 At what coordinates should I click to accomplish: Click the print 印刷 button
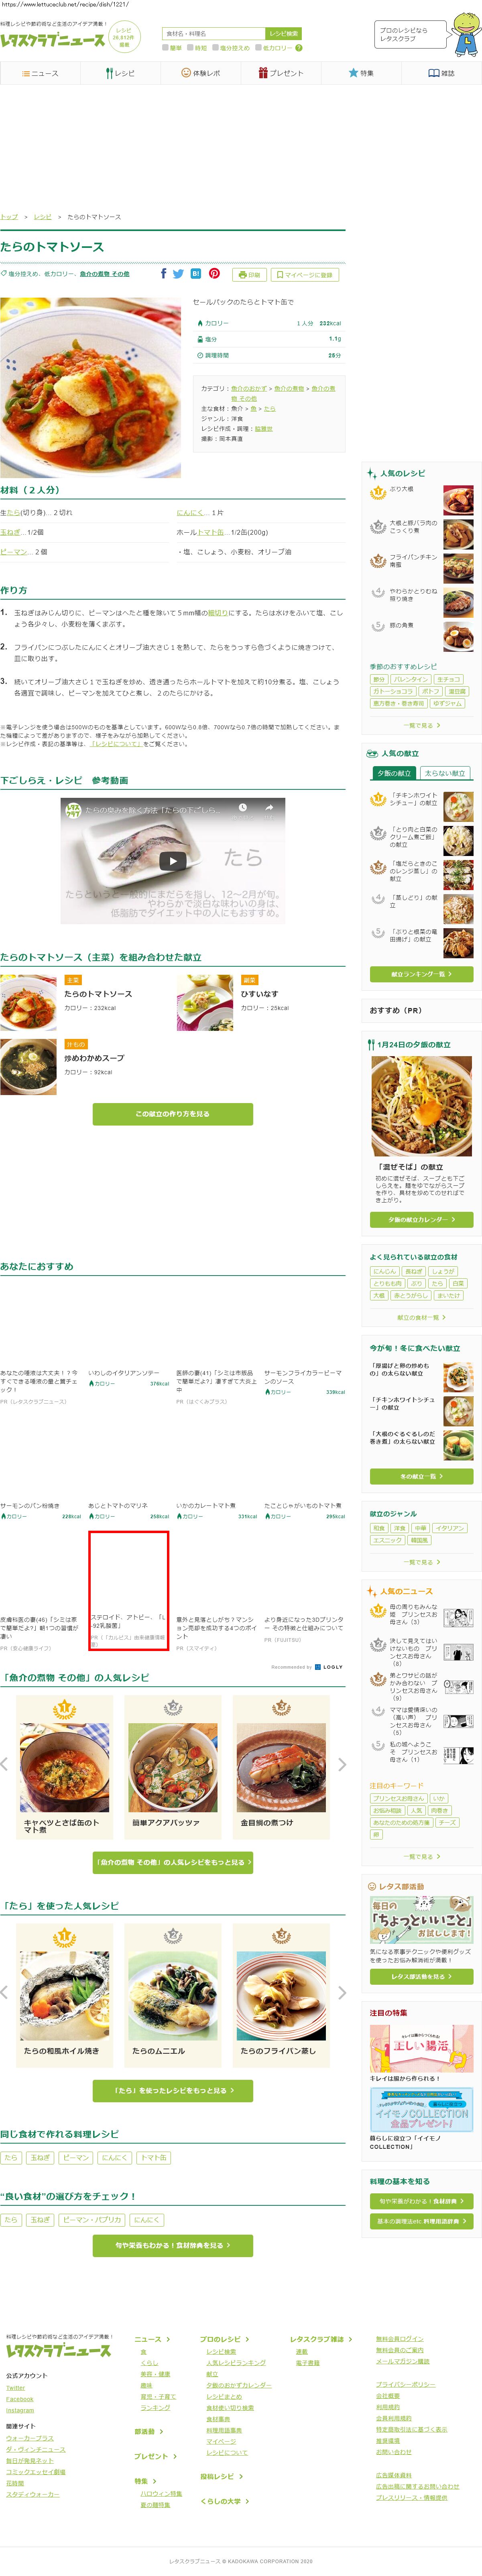click(249, 274)
